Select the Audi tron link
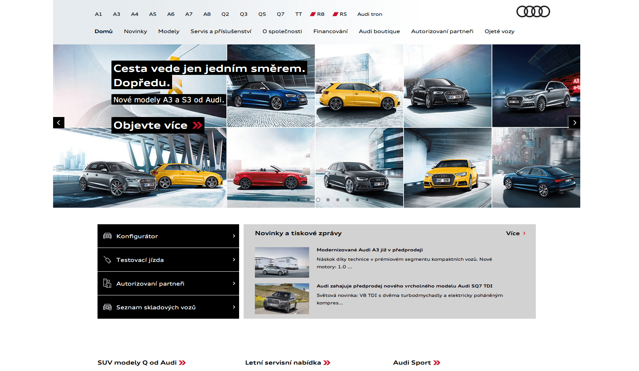639x371 pixels. 370,14
